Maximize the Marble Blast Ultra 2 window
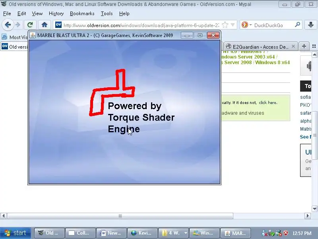Viewport: 318px width, 239px height. [x=200, y=35]
